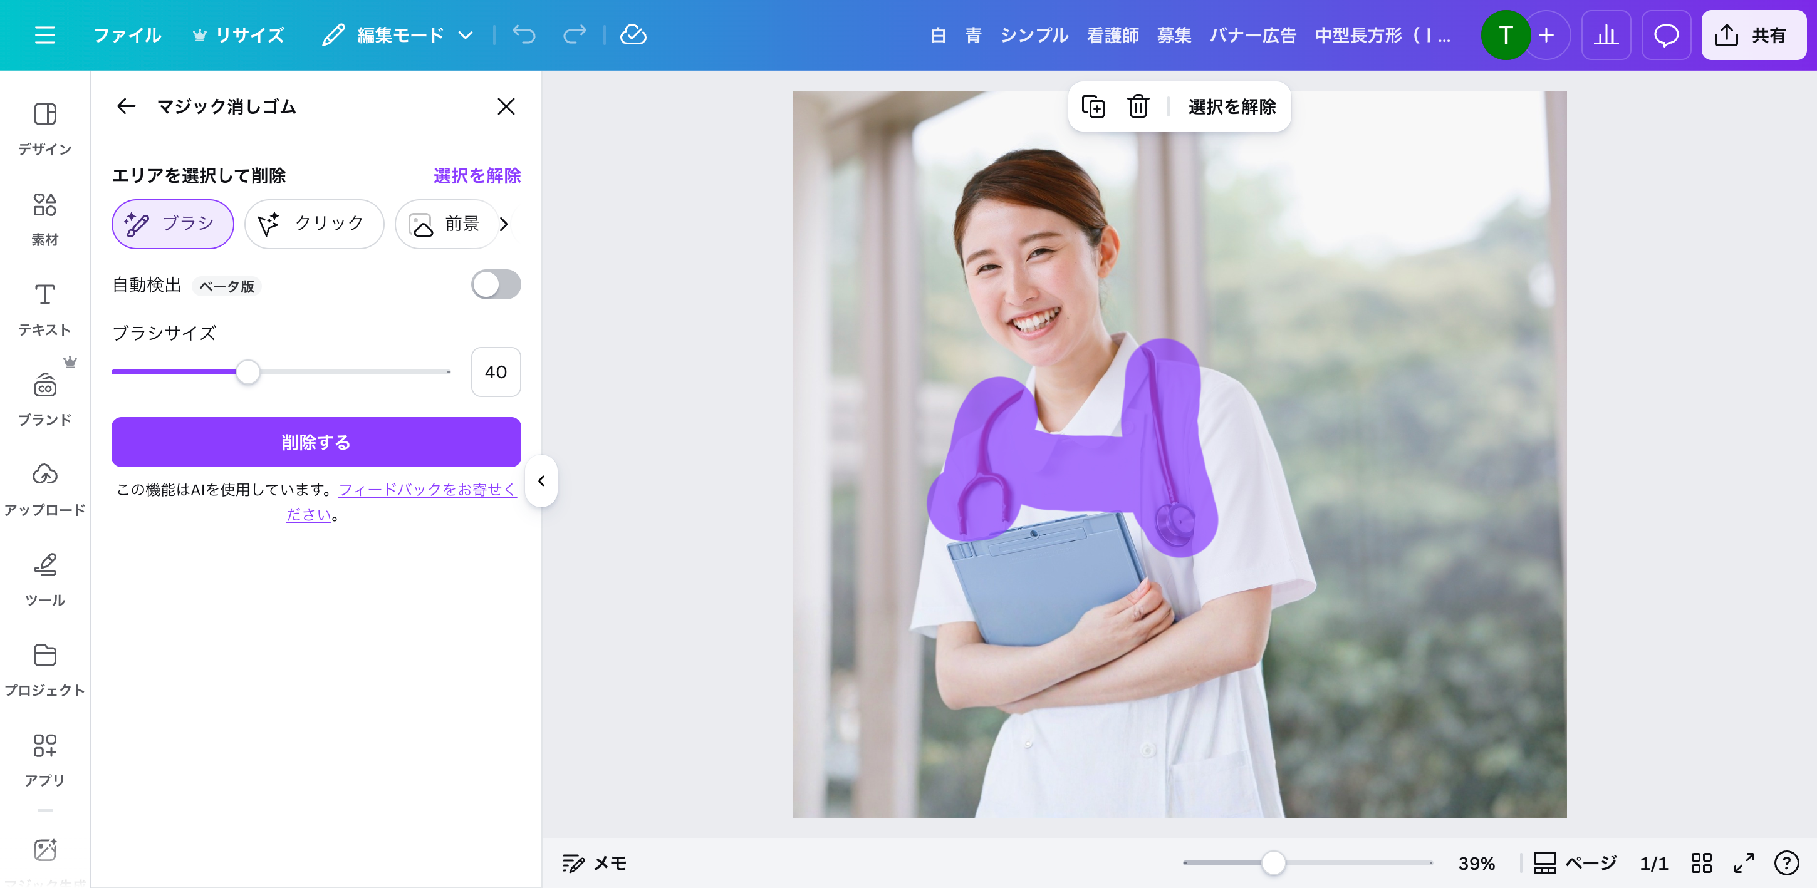This screenshot has height=888, width=1817.
Task: Open the 素材 elements sidebar panel
Action: (44, 219)
